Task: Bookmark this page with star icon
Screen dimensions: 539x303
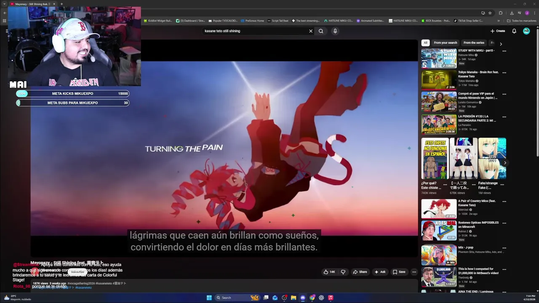Action: [x=490, y=13]
